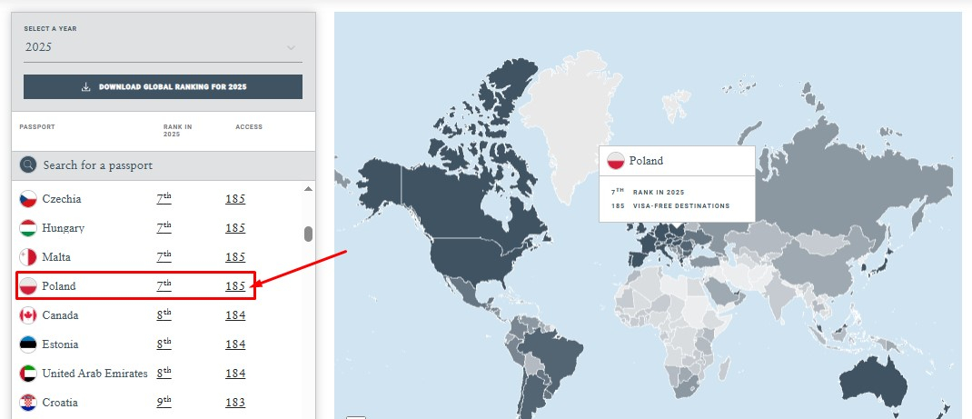Click the search magnifier icon
This screenshot has height=419, width=972.
tap(28, 165)
